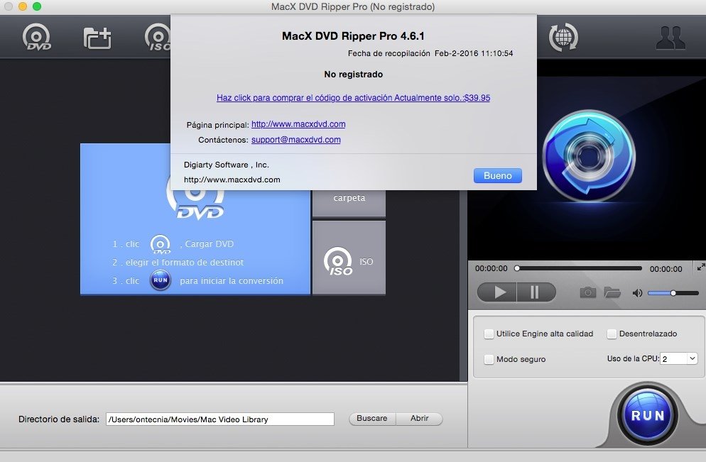Click the ISO image toolbar icon
Viewport: 706px width, 462px height.
[x=158, y=37]
